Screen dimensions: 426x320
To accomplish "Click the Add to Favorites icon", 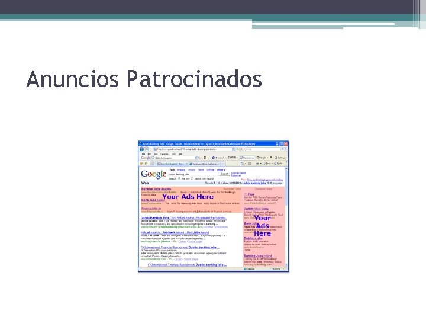I will [146, 164].
